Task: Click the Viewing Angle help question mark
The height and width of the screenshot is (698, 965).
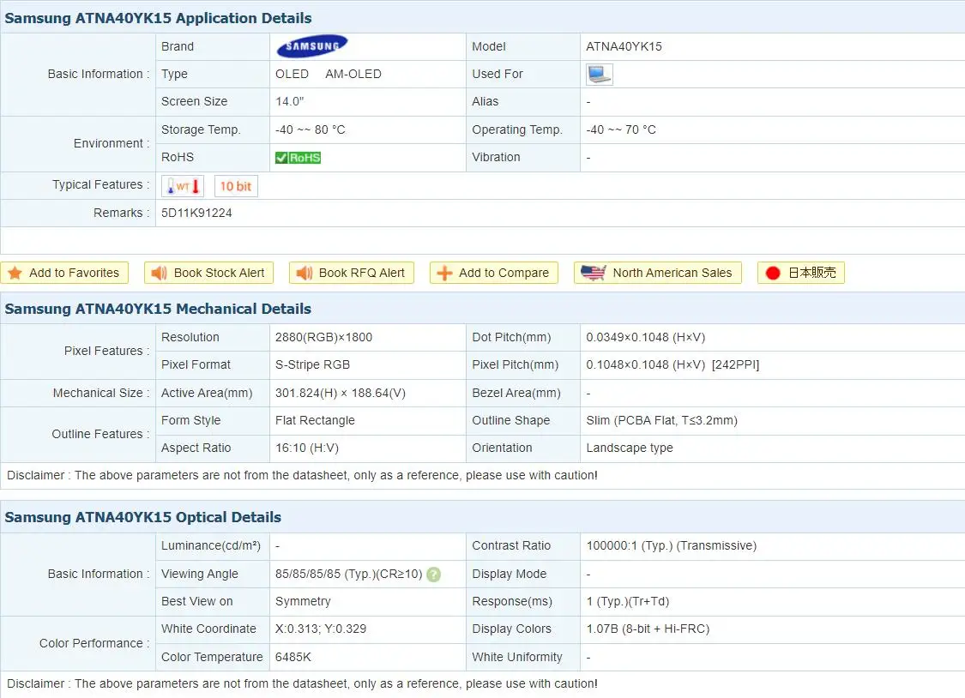Action: (x=433, y=575)
